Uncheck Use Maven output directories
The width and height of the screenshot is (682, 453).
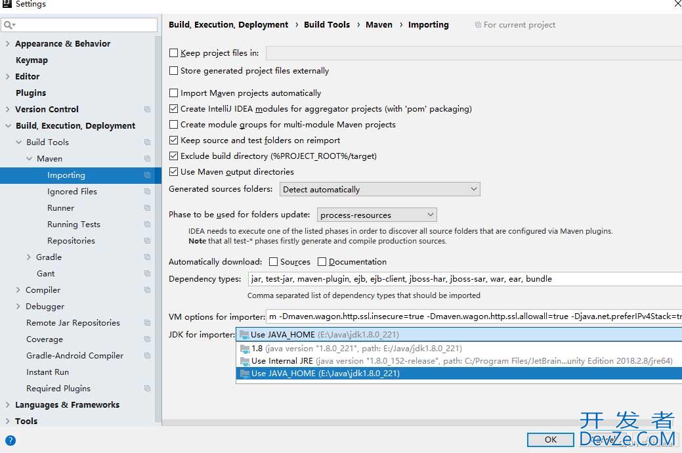(174, 172)
